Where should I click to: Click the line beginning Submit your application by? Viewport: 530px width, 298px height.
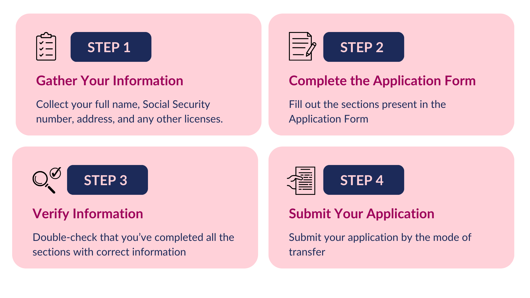coord(380,238)
